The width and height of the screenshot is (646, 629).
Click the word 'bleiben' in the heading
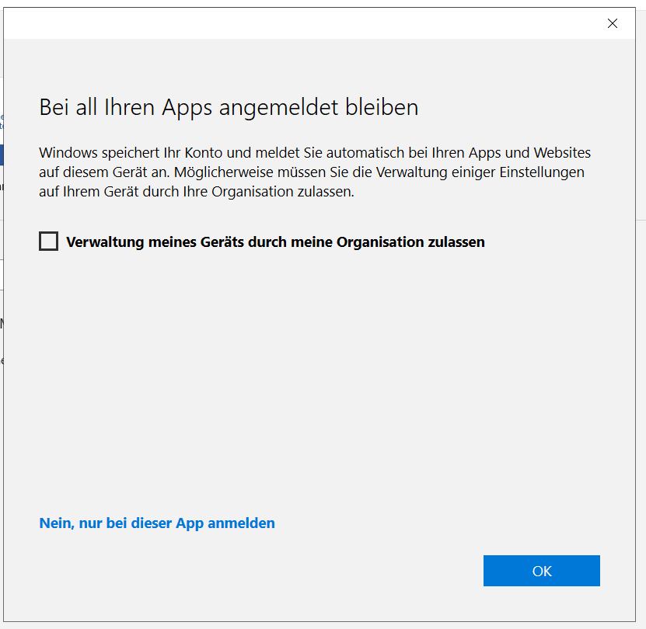click(x=383, y=107)
